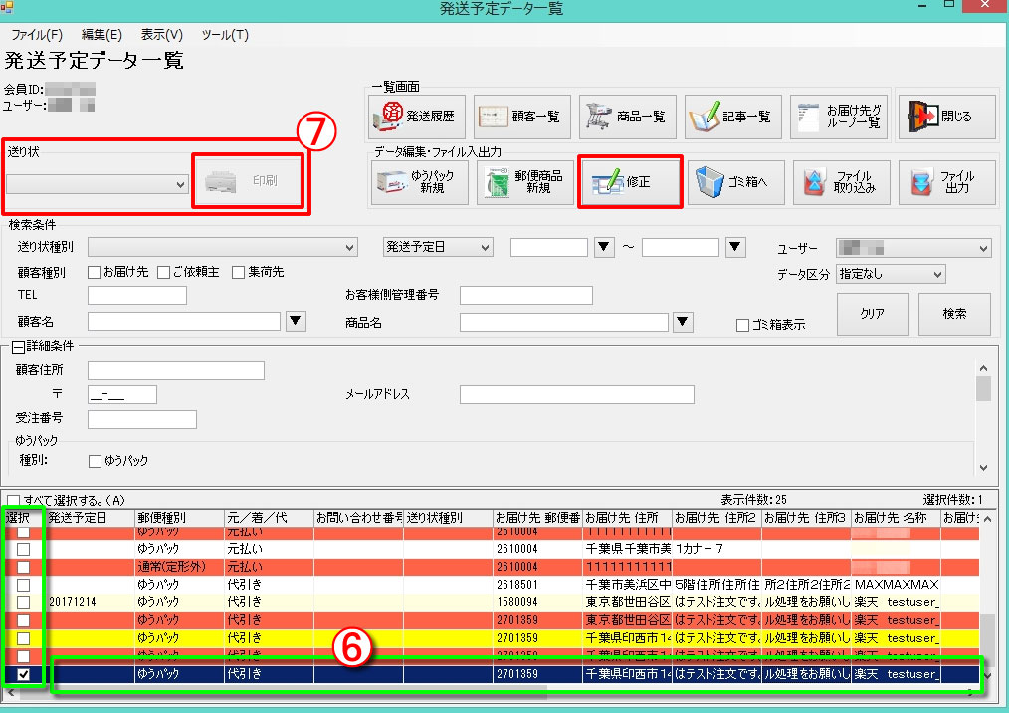Click the 検索 search button
The width and height of the screenshot is (1009, 713).
[x=954, y=313]
